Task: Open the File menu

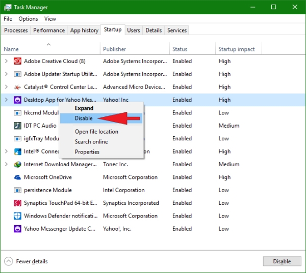Action: (8, 19)
